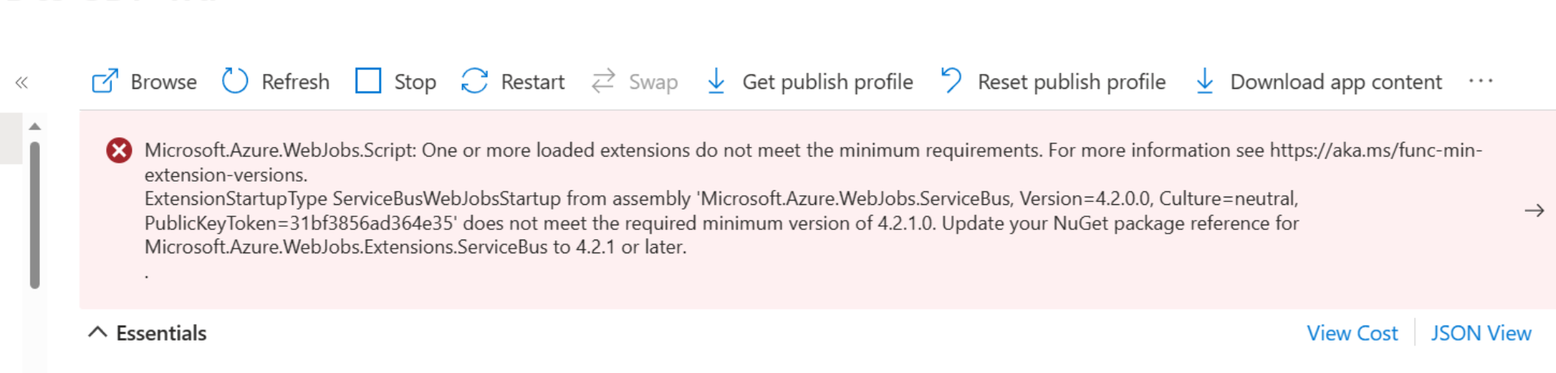Open the more commands ellipsis menu
Screen dimensions: 1556x373
(x=1481, y=81)
